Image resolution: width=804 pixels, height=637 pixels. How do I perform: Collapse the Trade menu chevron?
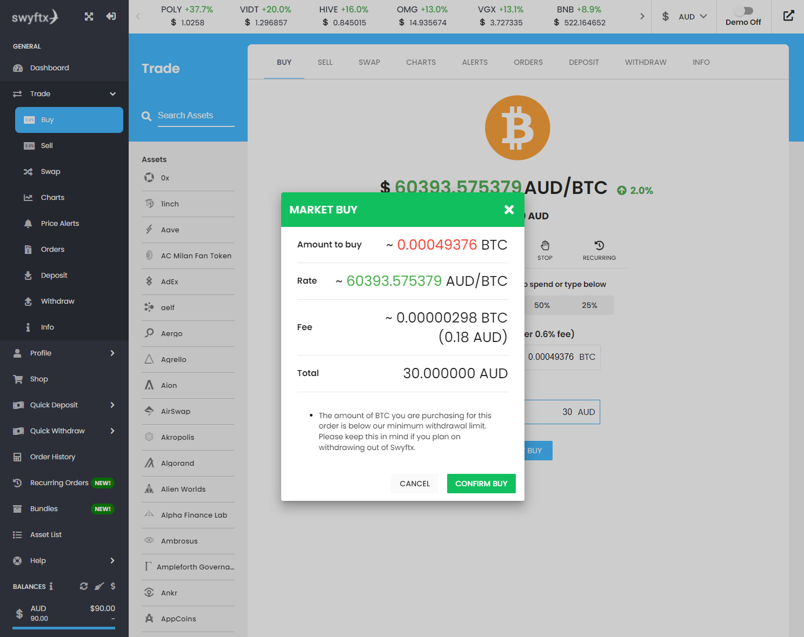[x=112, y=94]
